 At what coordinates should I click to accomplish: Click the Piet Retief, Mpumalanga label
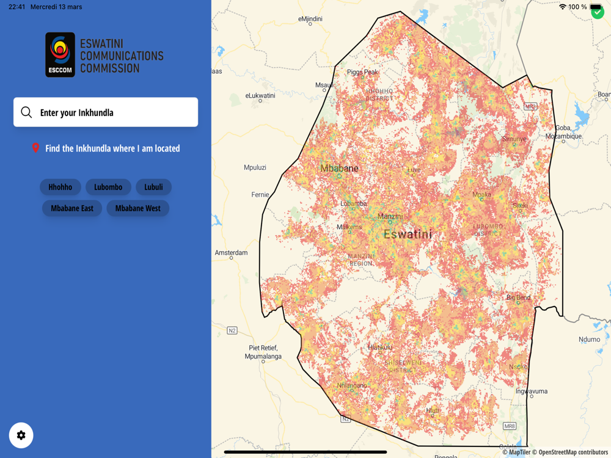pos(263,352)
